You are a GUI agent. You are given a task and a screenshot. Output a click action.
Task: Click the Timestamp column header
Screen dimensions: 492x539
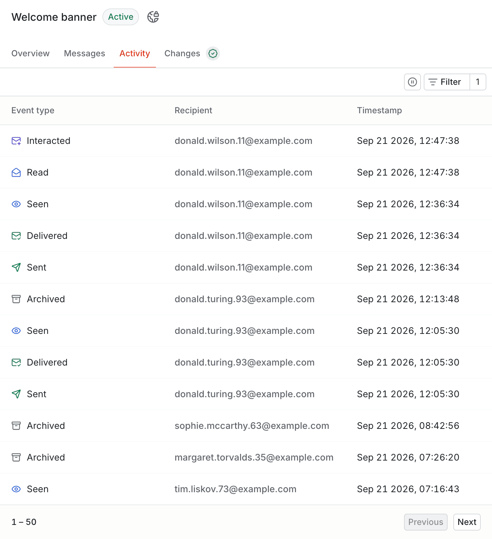click(x=379, y=110)
